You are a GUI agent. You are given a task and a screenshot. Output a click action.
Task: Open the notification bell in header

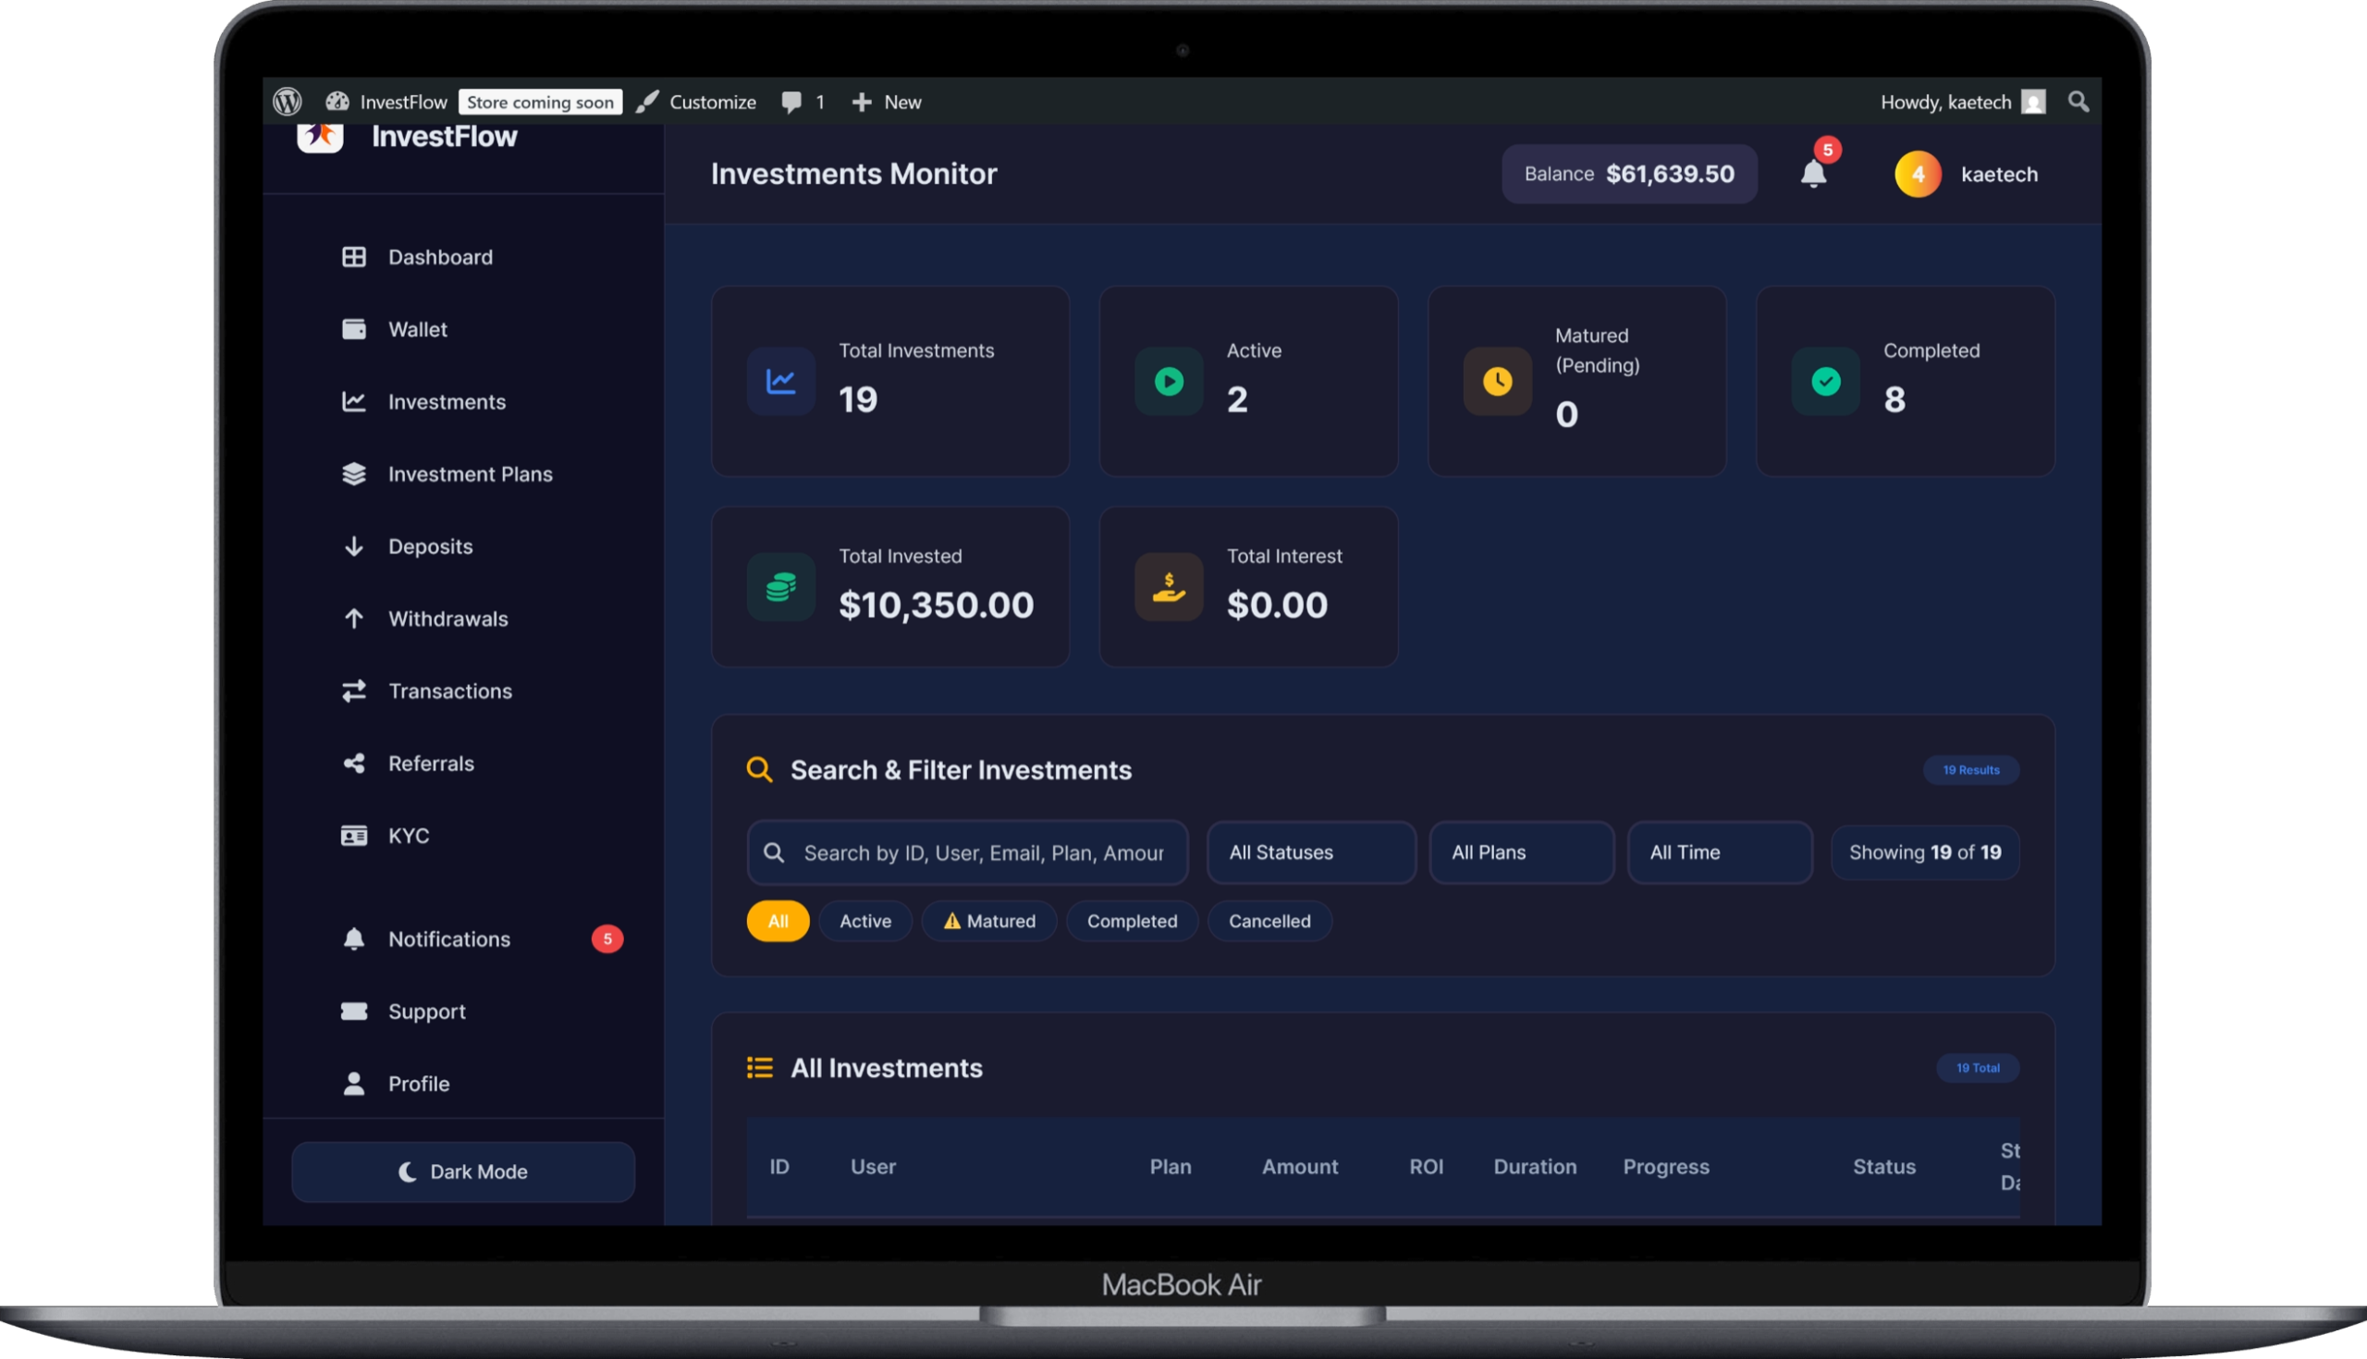tap(1812, 174)
